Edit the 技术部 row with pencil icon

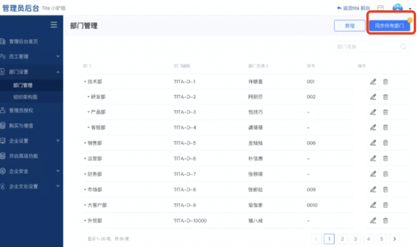pyautogui.click(x=373, y=82)
